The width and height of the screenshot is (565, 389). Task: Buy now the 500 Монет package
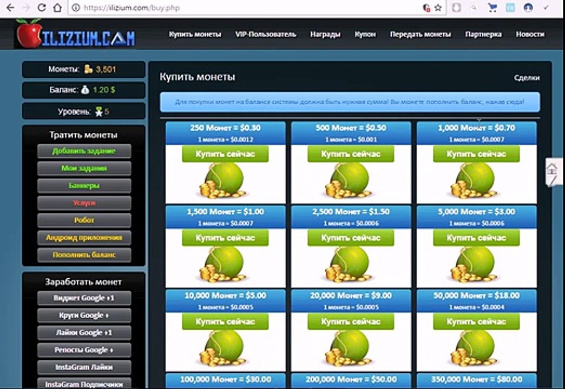coord(351,154)
